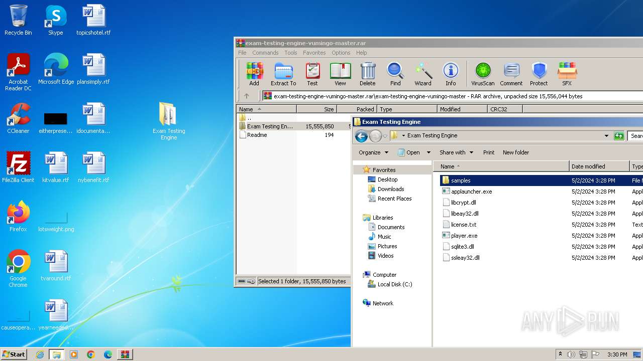Expand the Organize dropdown in Explorer
Image resolution: width=643 pixels, height=361 pixels.
tap(373, 152)
